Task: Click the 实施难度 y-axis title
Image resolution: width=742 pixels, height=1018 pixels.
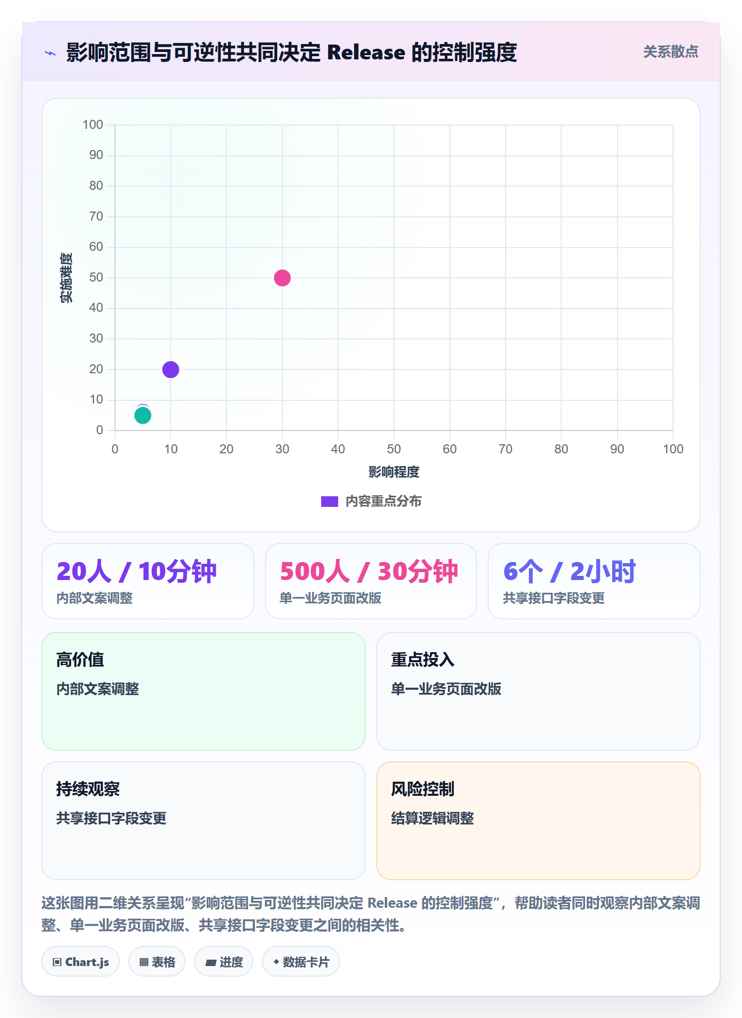Action: click(x=66, y=278)
